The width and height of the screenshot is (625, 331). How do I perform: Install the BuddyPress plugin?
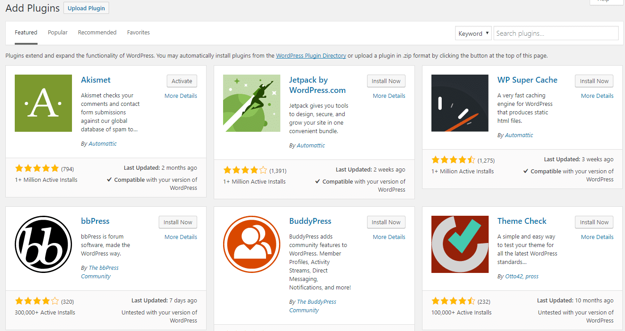click(x=386, y=222)
